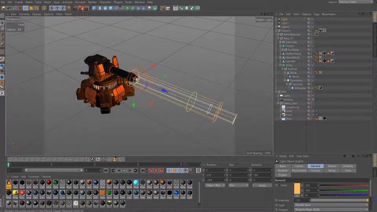The height and width of the screenshot is (212, 377).
Task: Toggle the Y axis lock icon
Action: click(57, 8)
